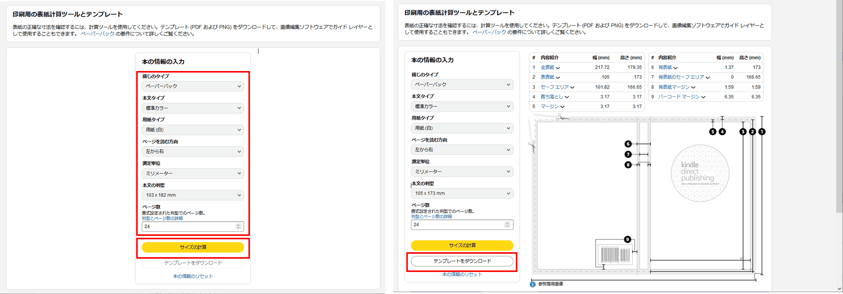The width and height of the screenshot is (843, 294).
Task: Open 綴じのタイプ dropdown beside the dimensions table
Action: click(462, 85)
